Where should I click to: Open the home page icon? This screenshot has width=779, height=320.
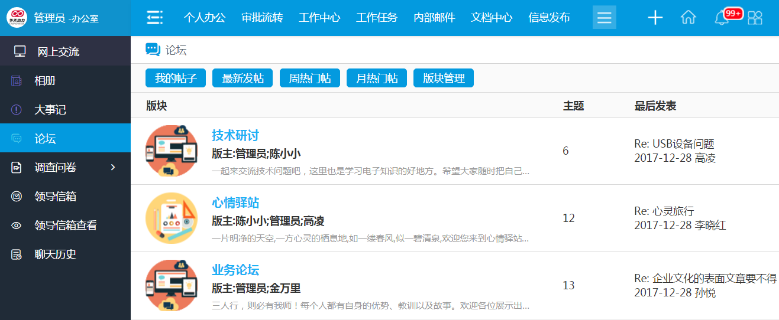point(688,18)
